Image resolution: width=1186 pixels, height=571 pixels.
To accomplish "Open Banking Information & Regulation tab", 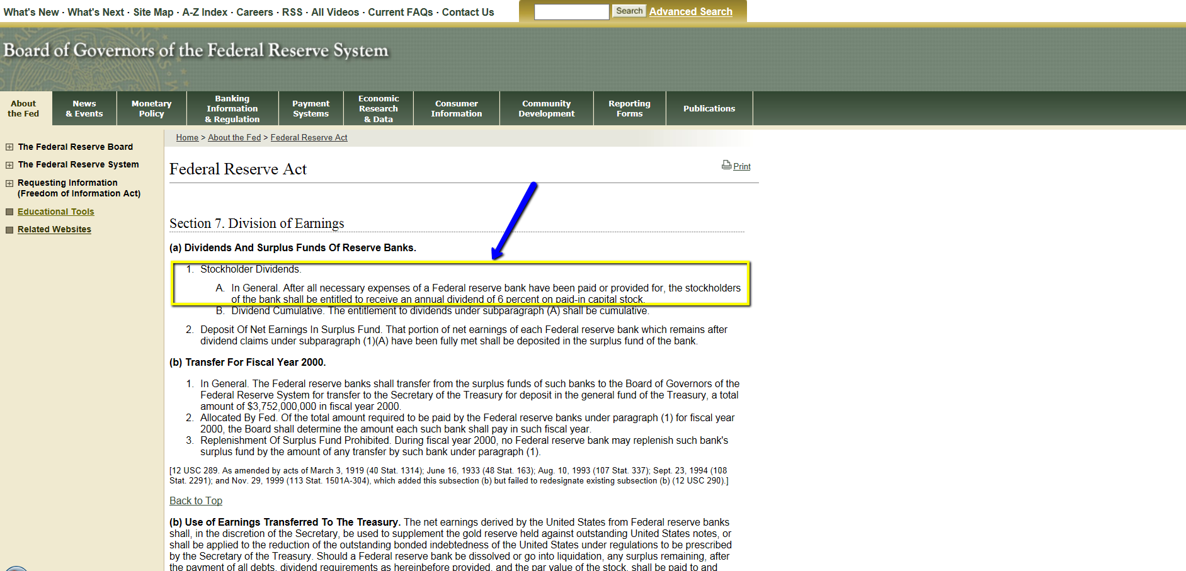I will click(232, 108).
